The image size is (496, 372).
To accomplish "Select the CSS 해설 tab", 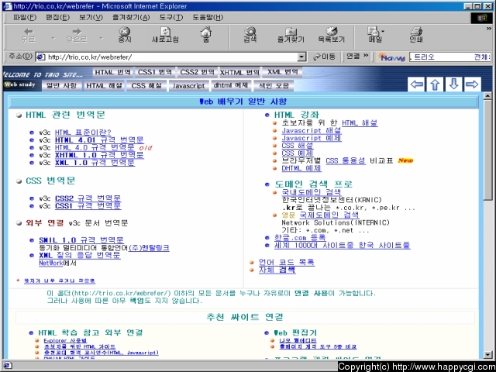I will click(146, 85).
